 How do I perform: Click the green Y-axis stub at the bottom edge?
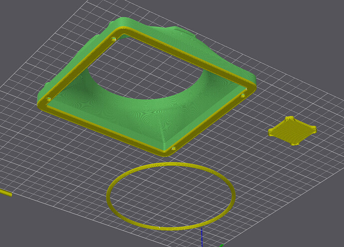pos(221,246)
